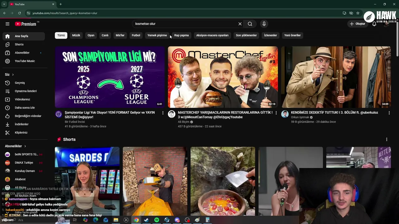Open the Shorts shelf three-dot menu
Screen dimensions: 399x224
pos(387,140)
